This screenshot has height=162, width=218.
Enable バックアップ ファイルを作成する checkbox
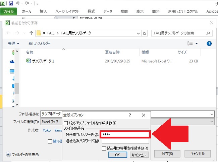pyautogui.click(x=66, y=123)
